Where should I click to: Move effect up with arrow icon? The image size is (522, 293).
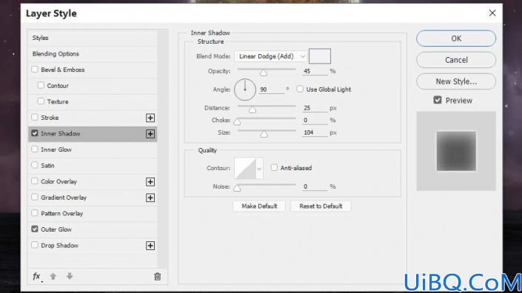[53, 276]
